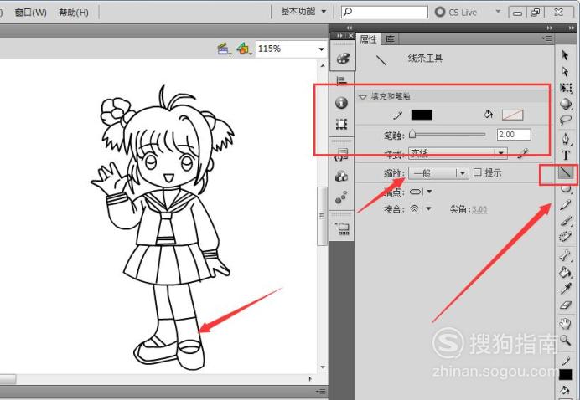580x400 pixels.
Task: Open the 样式 stroke style dropdown
Action: pyautogui.click(x=458, y=153)
